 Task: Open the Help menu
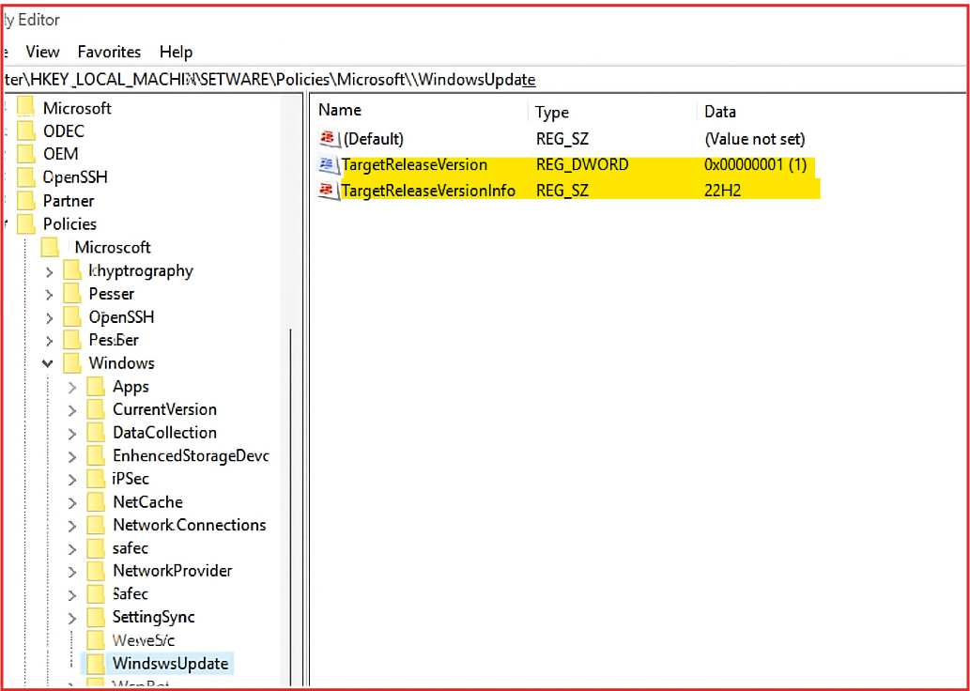177,52
